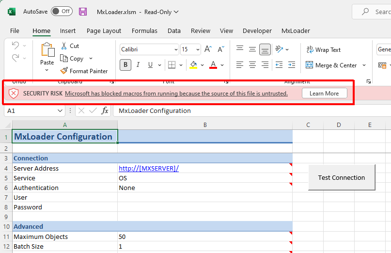Expand Merge & Center options arrow

[x=364, y=65]
